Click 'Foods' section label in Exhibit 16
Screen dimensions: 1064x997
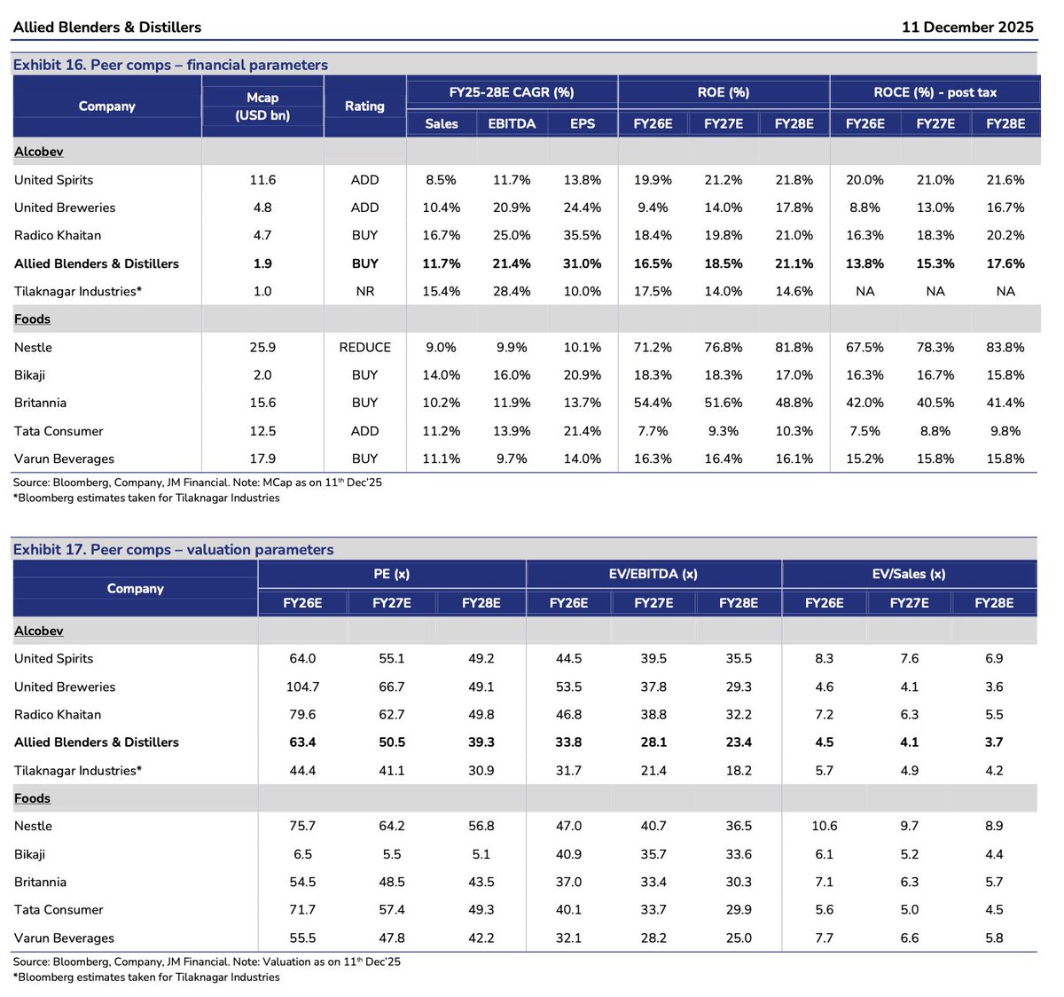(x=32, y=318)
